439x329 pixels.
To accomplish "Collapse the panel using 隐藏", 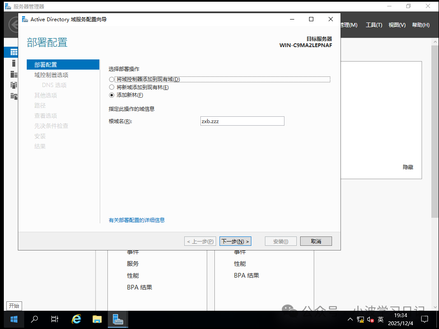I will [408, 167].
